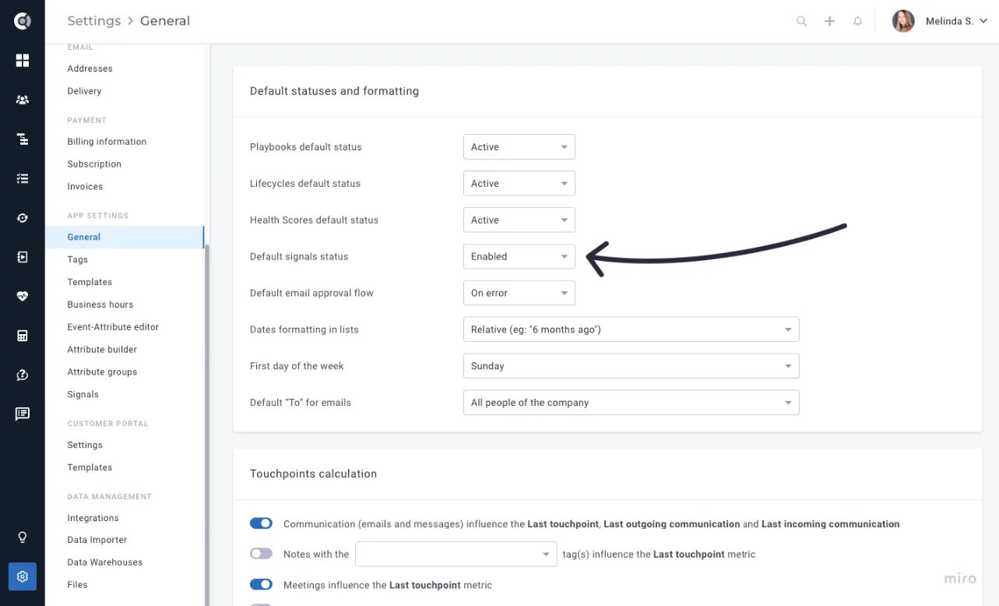Screen dimensions: 999x606
Task: Open Lifecycles default status dropdown
Action: [x=519, y=183]
